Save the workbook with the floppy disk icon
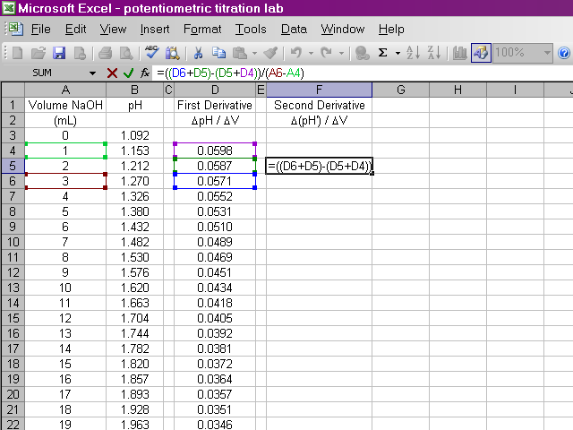The image size is (573, 430). [x=59, y=54]
